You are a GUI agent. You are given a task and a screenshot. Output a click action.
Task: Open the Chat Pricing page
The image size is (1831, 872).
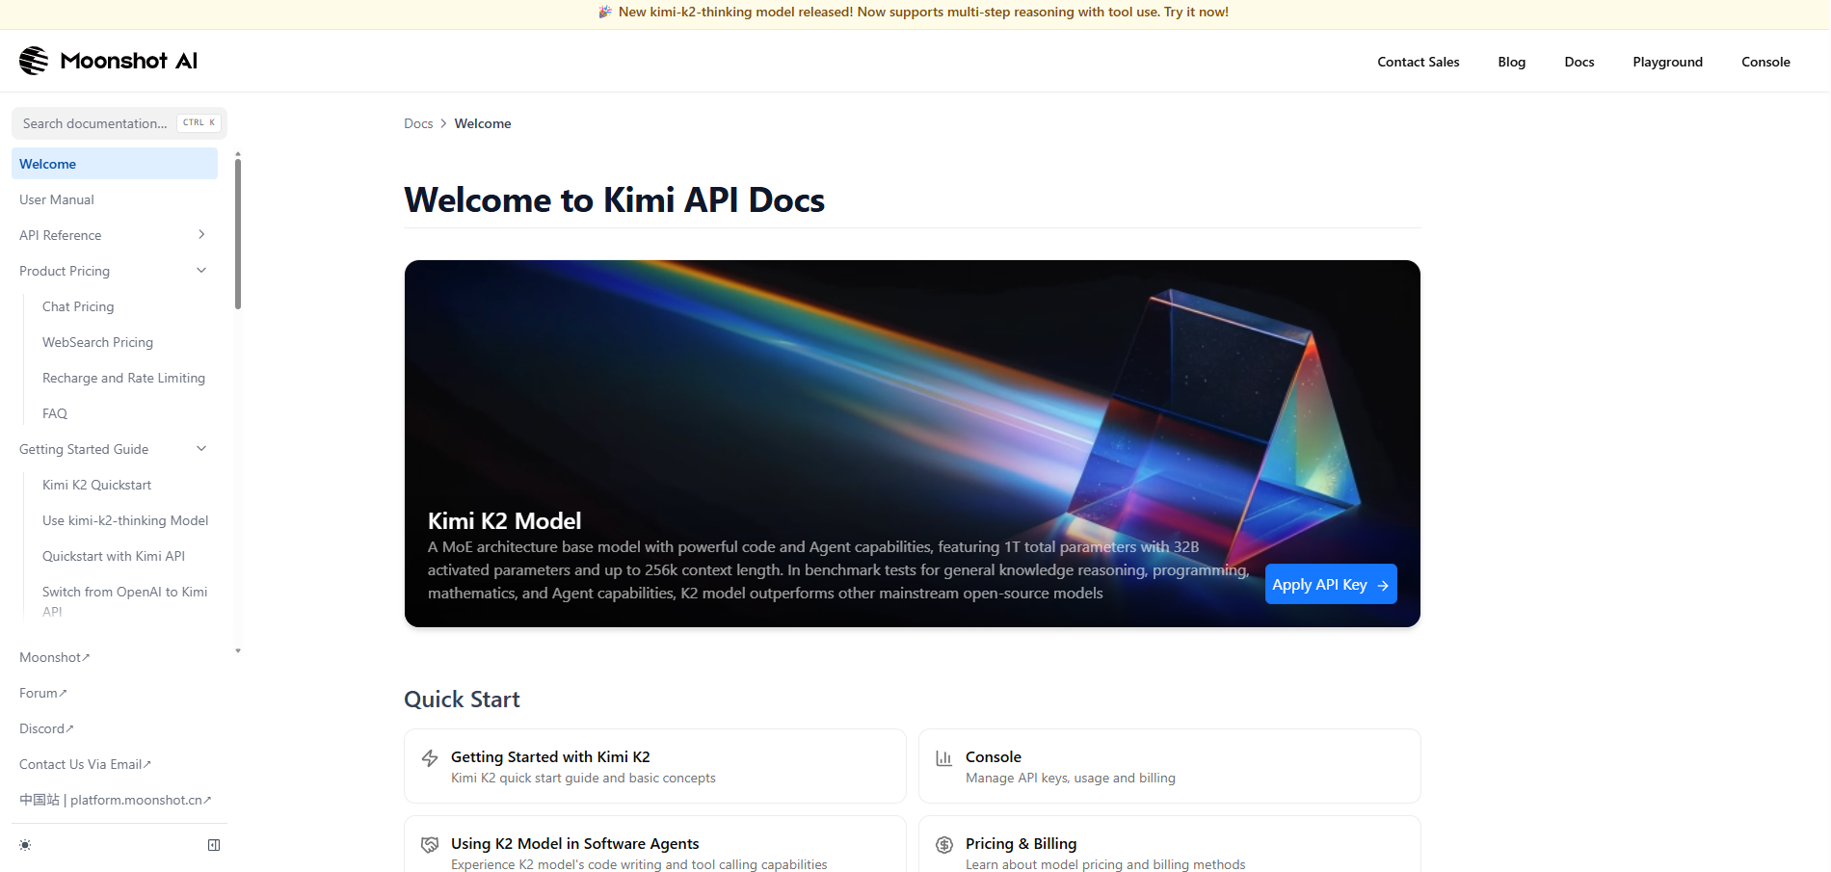[78, 306]
